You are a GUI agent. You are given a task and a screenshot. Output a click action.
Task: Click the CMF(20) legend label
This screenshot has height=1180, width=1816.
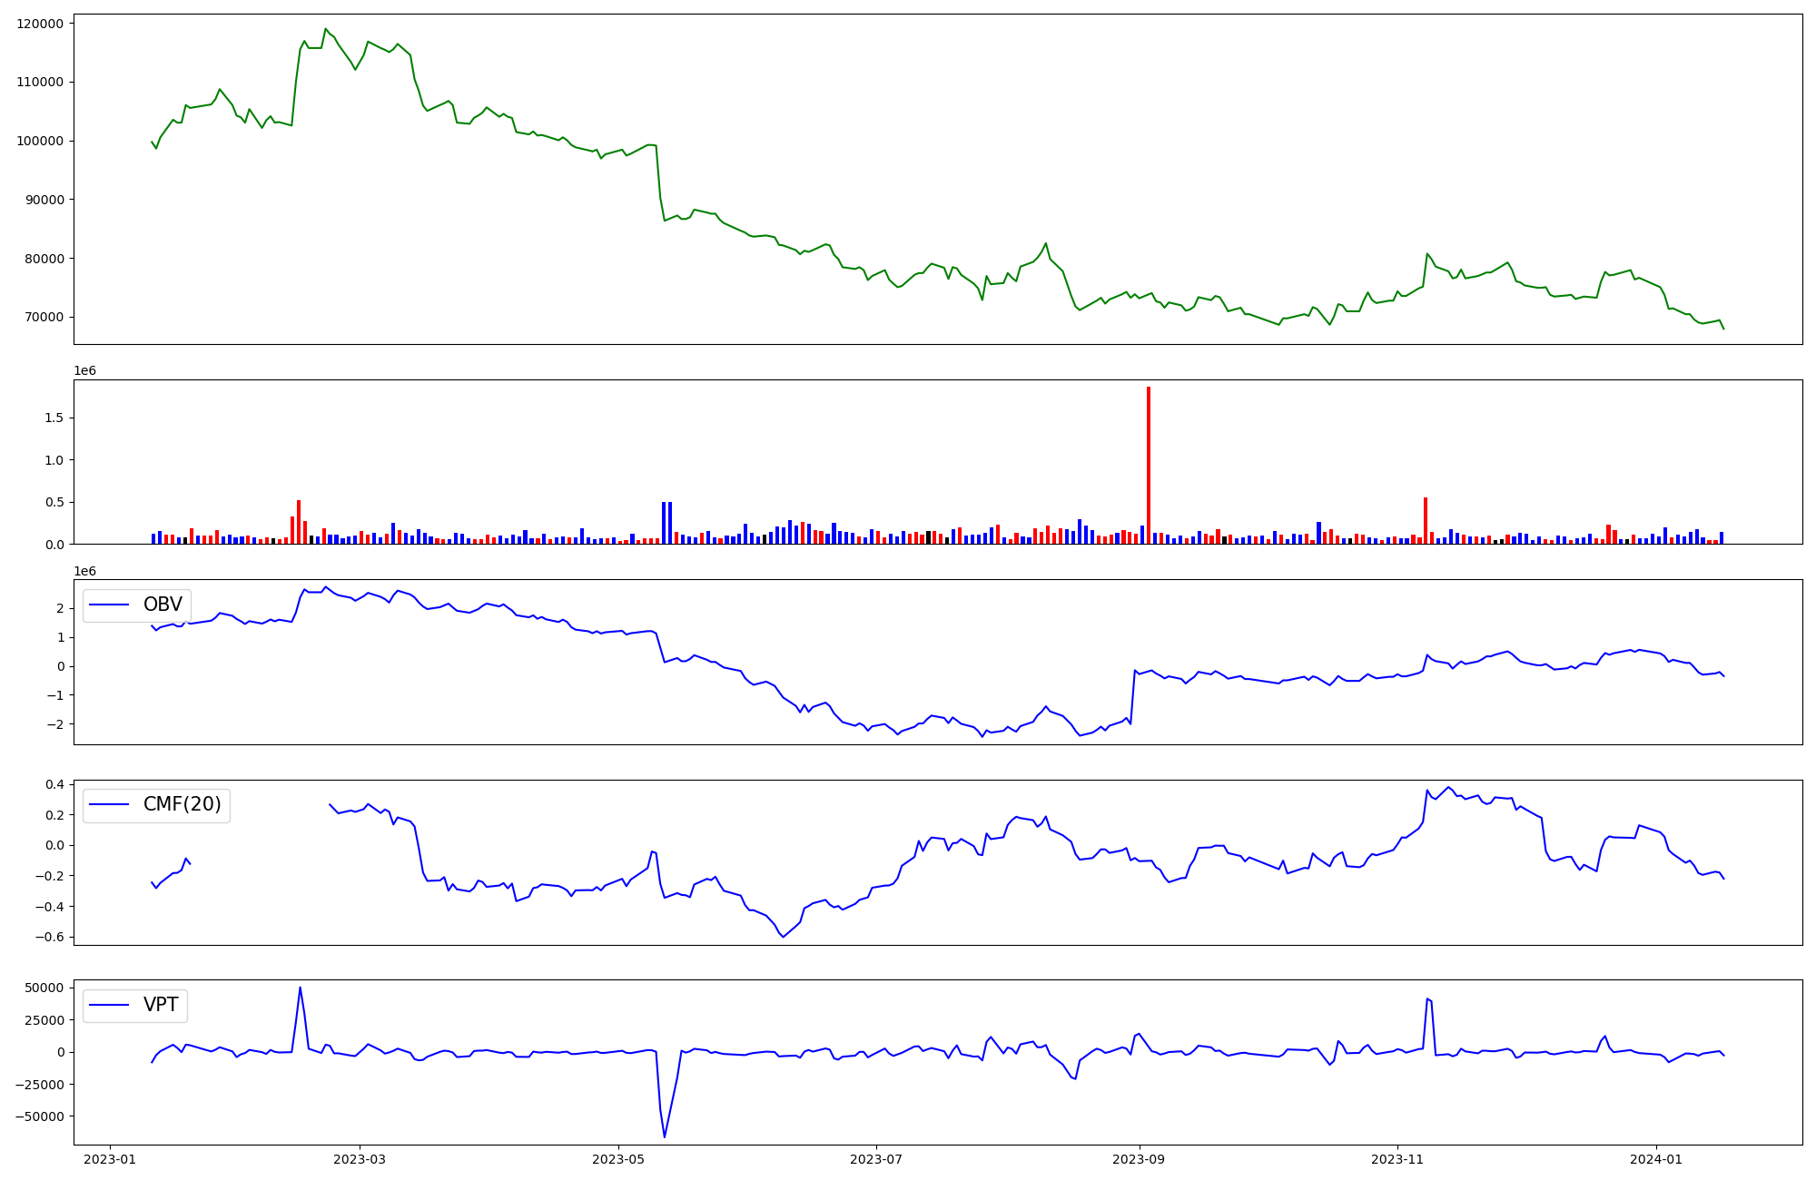(x=182, y=805)
